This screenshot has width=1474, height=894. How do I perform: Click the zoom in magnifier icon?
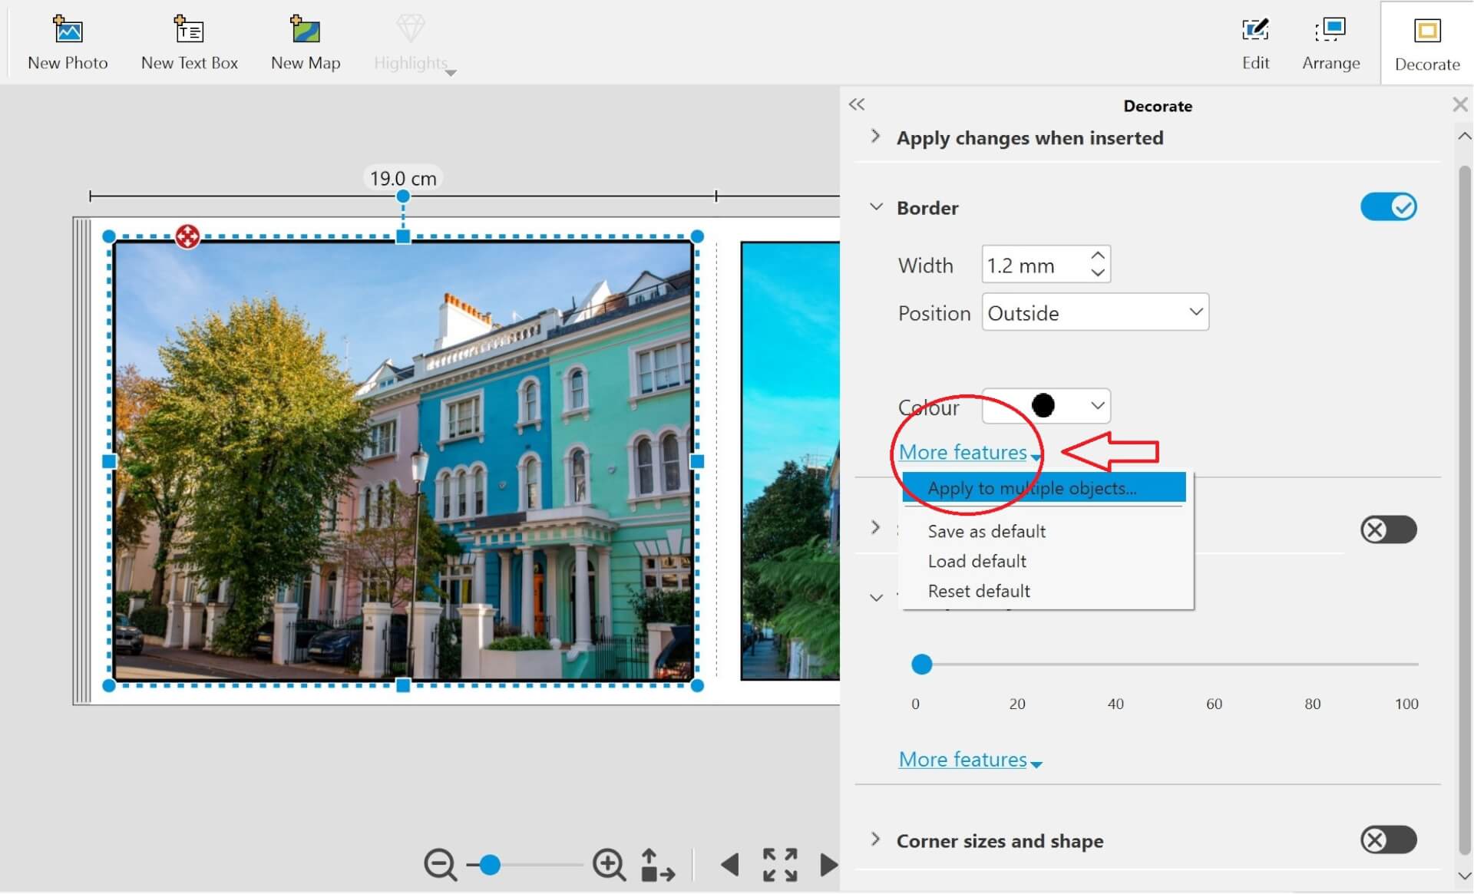[609, 865]
